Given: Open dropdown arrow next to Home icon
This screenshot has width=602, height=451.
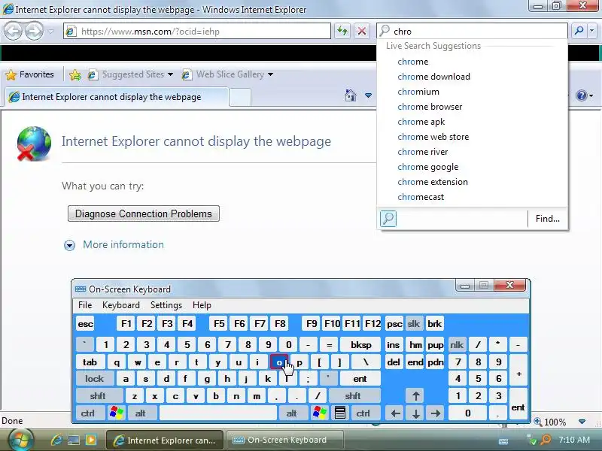Looking at the screenshot, I should (368, 95).
